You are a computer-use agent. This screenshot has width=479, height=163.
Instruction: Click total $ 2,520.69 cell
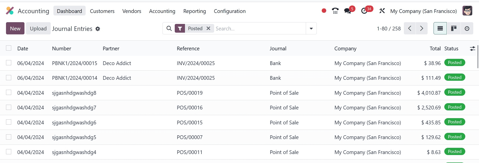[429, 108]
